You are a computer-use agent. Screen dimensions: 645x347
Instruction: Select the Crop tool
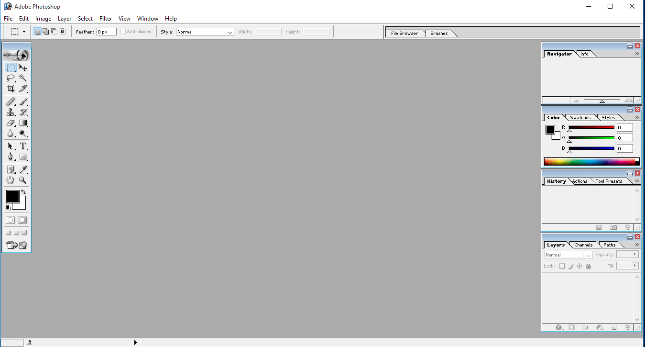click(10, 88)
